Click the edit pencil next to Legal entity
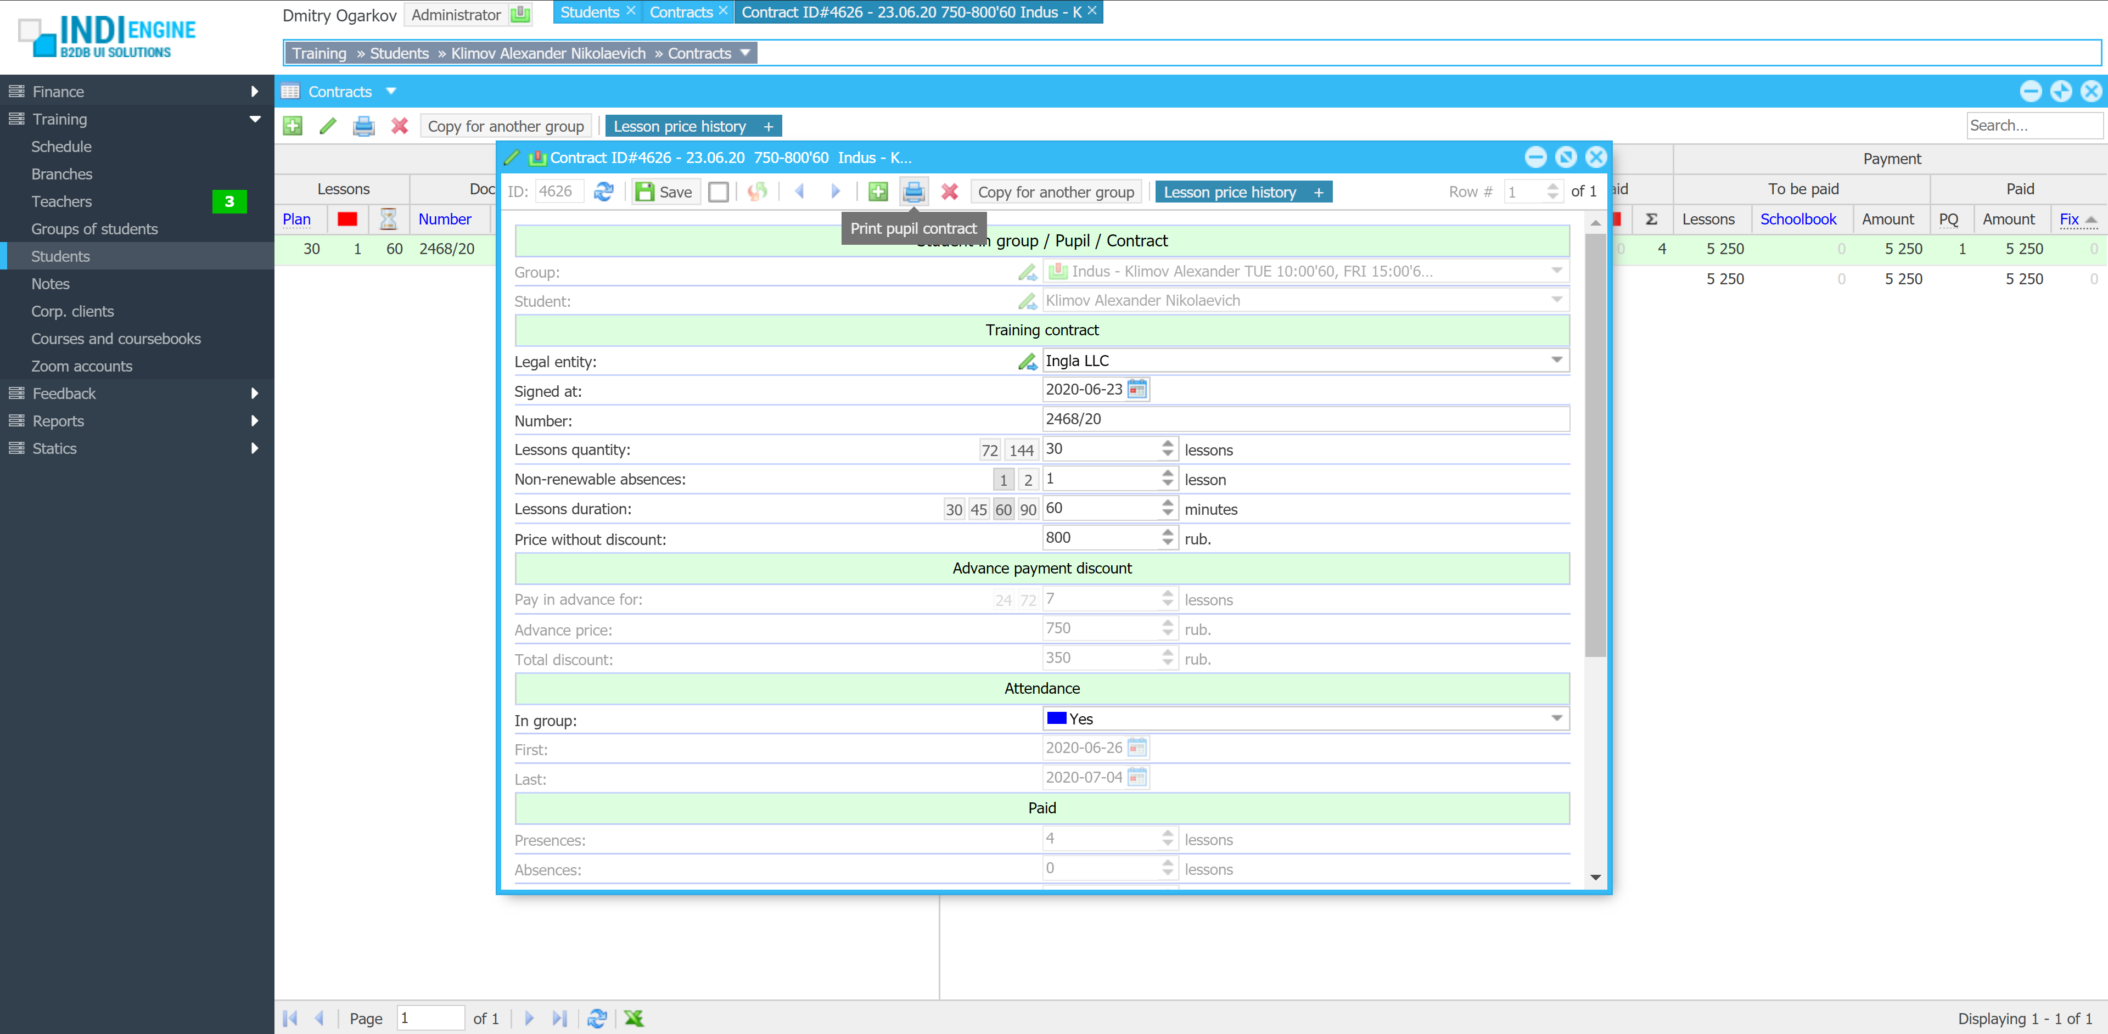Screen dimensions: 2108x1034 (x=1027, y=361)
